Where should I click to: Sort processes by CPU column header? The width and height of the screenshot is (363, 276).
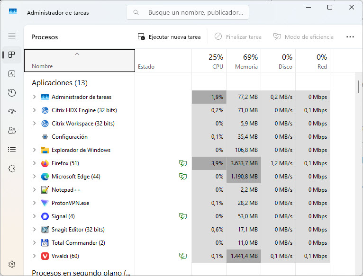[209, 62]
